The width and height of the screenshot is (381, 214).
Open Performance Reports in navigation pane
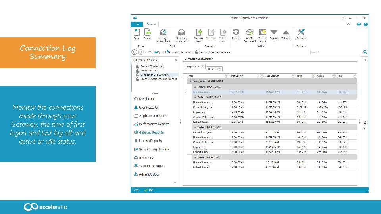(x=152, y=124)
